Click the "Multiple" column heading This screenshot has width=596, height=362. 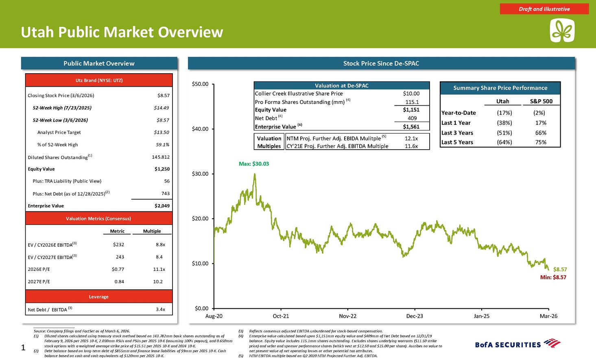tap(152, 231)
